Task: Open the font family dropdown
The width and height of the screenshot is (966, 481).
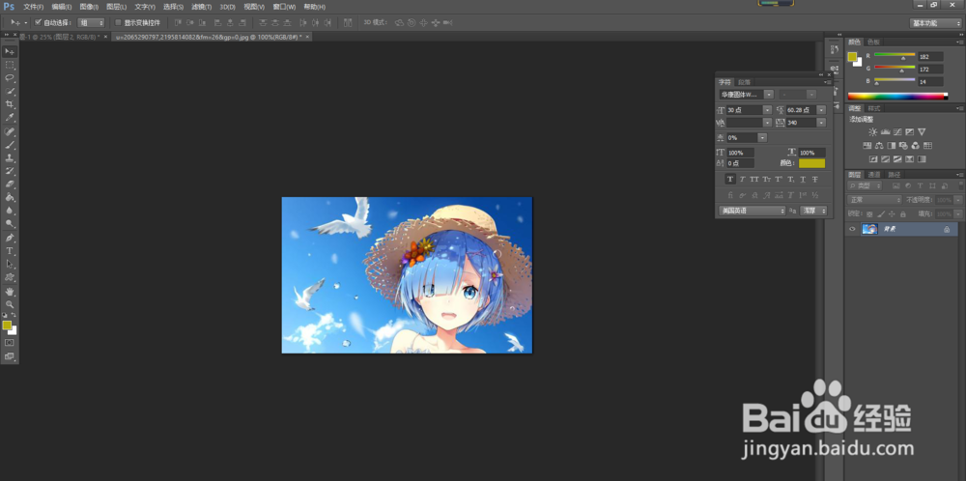Action: click(x=768, y=95)
